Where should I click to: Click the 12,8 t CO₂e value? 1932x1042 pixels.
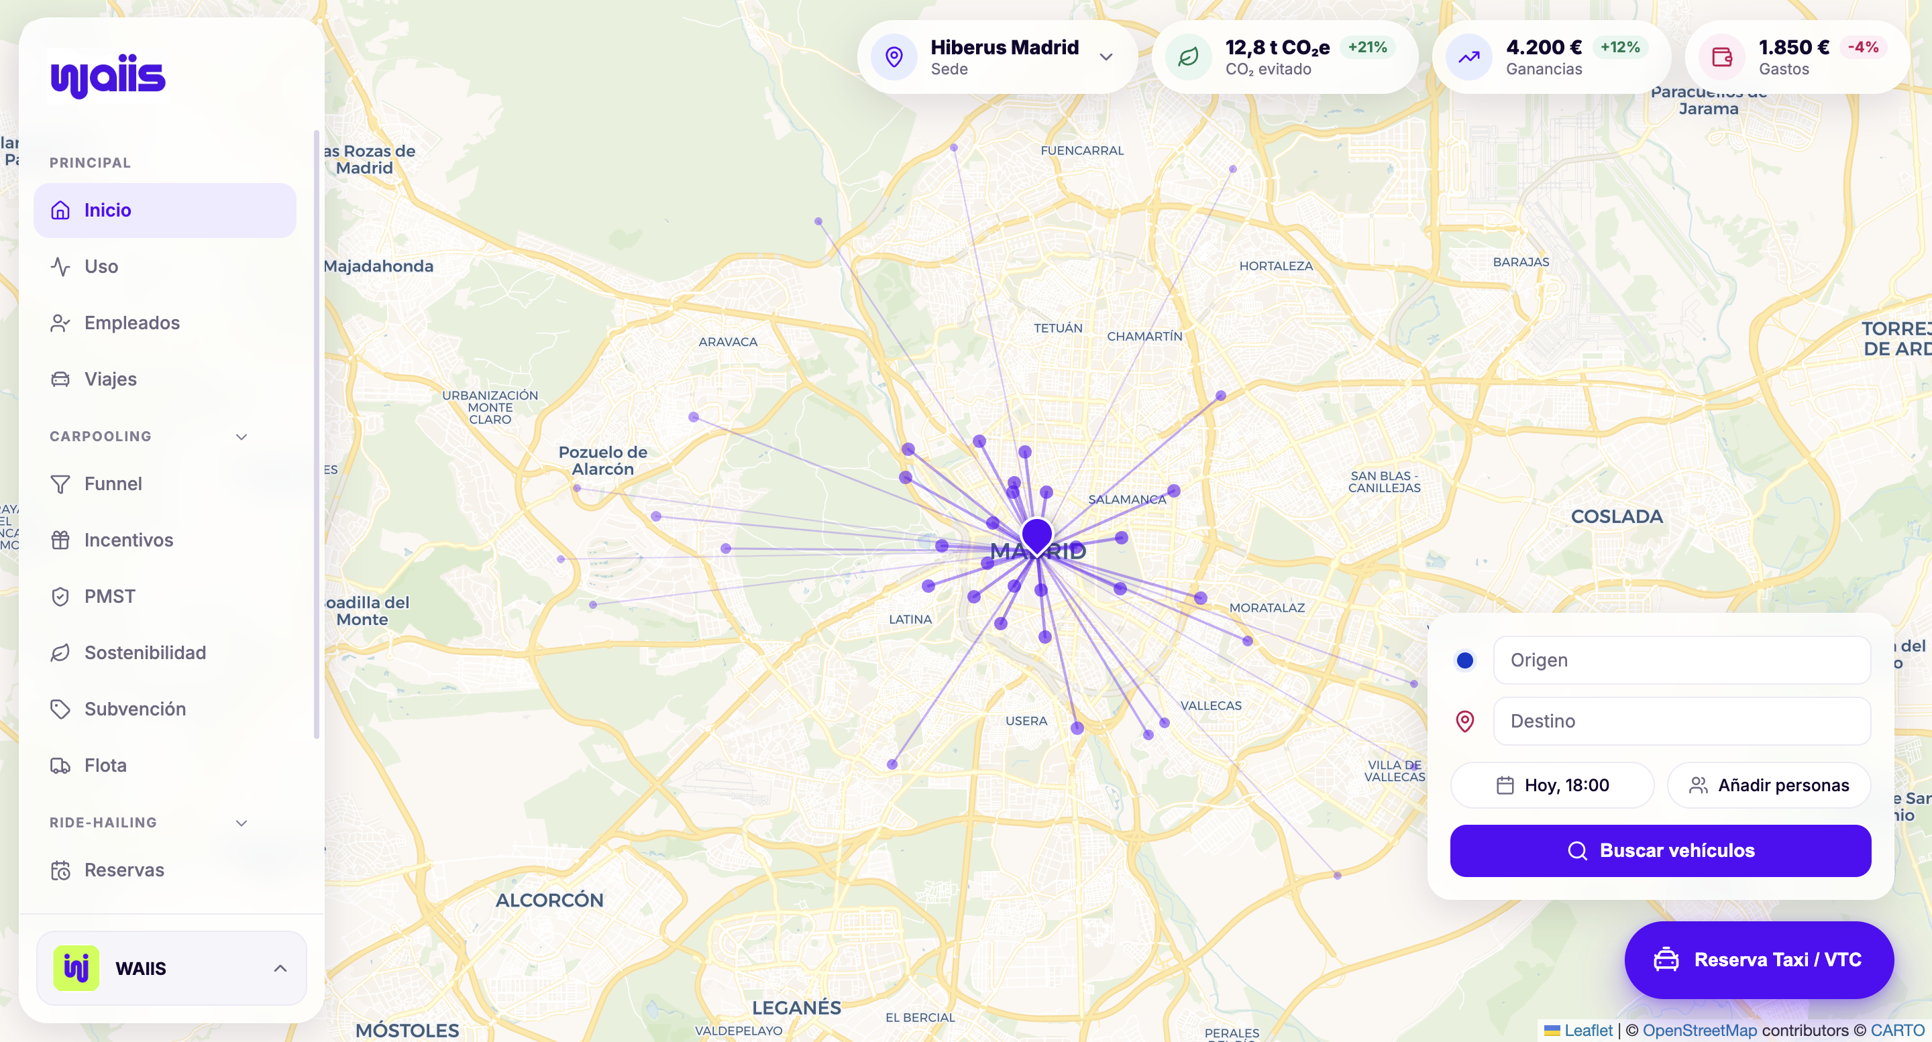1277,48
